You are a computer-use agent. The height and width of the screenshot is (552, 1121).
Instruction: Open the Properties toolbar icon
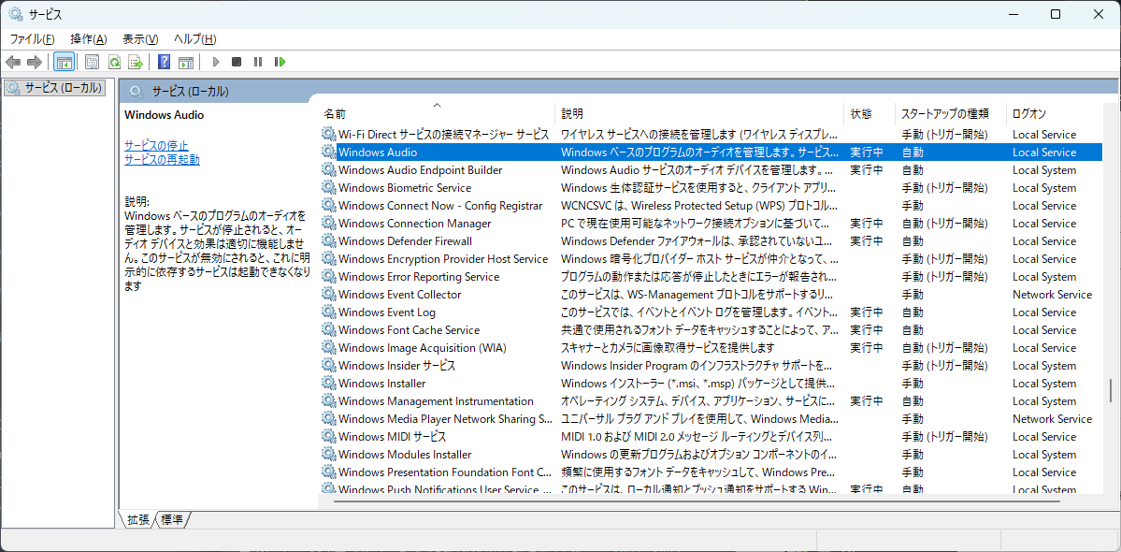[x=92, y=62]
